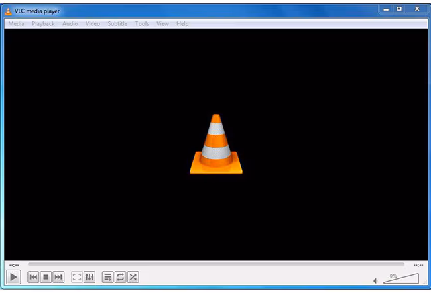Show the playlist
The image size is (431, 293).
coord(107,277)
